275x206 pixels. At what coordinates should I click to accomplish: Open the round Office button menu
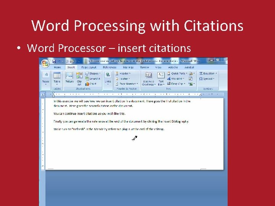click(45, 63)
